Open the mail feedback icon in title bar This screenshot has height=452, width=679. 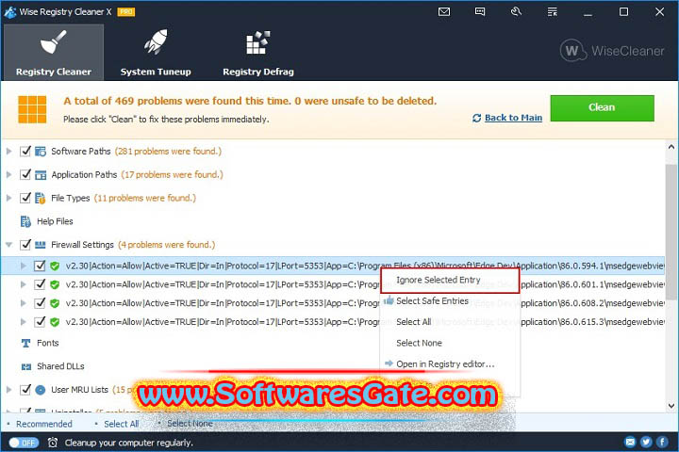(444, 12)
